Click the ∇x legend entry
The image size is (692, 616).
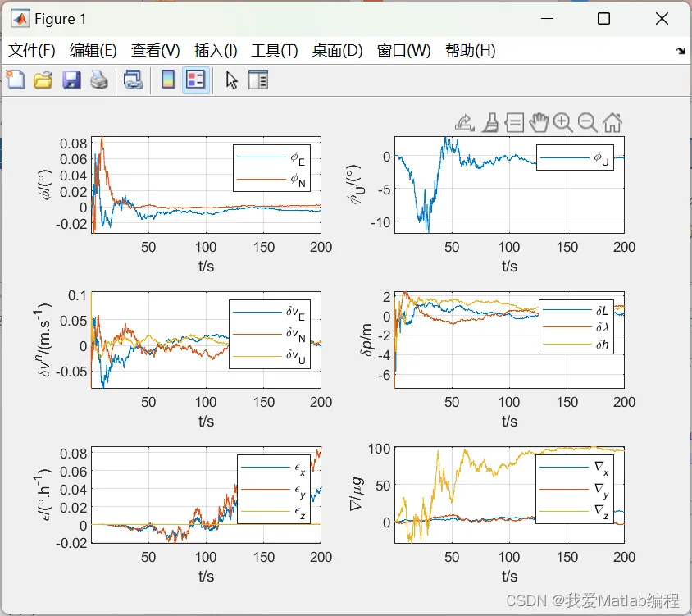(575, 468)
